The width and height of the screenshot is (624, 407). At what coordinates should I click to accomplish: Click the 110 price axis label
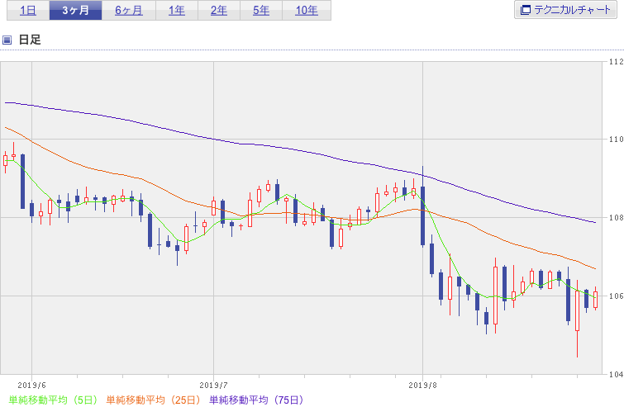(x=616, y=140)
